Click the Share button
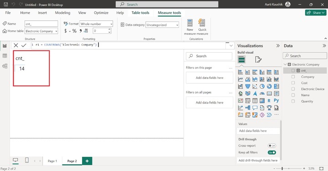The width and height of the screenshot is (328, 171). (316, 13)
